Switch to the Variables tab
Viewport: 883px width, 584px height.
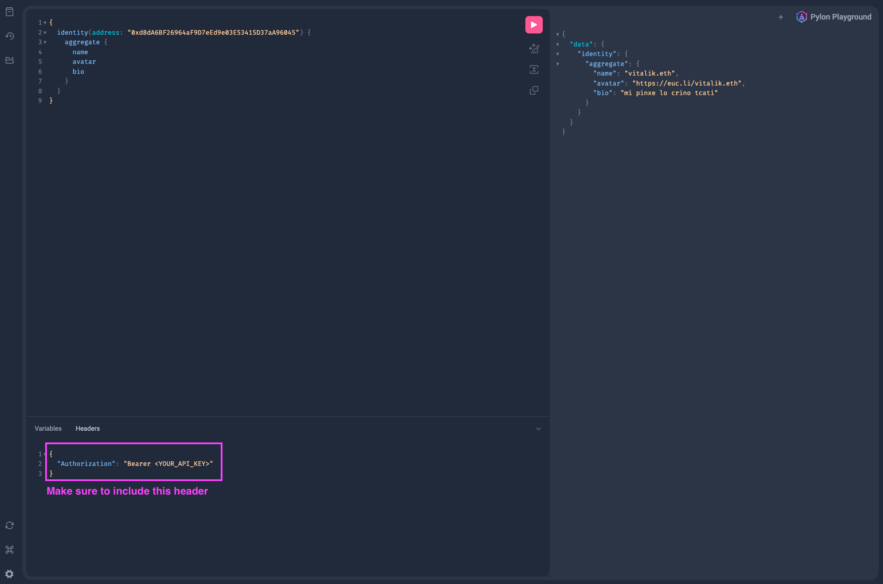click(x=48, y=429)
